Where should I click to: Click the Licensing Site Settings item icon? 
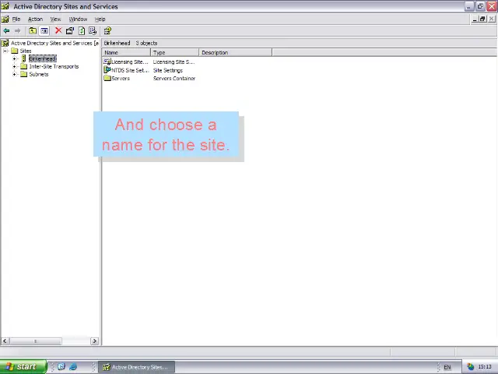click(107, 62)
